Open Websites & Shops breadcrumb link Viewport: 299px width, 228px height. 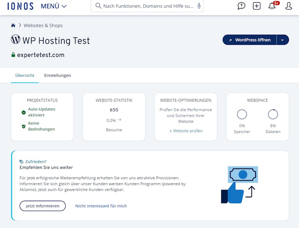tap(43, 25)
